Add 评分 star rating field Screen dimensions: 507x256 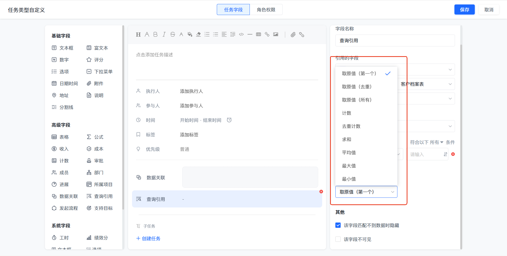(x=95, y=60)
